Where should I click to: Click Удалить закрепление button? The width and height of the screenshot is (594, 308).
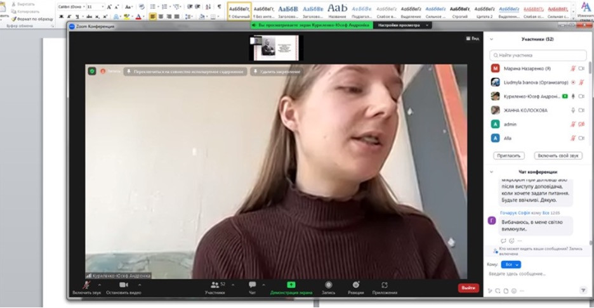pyautogui.click(x=277, y=71)
